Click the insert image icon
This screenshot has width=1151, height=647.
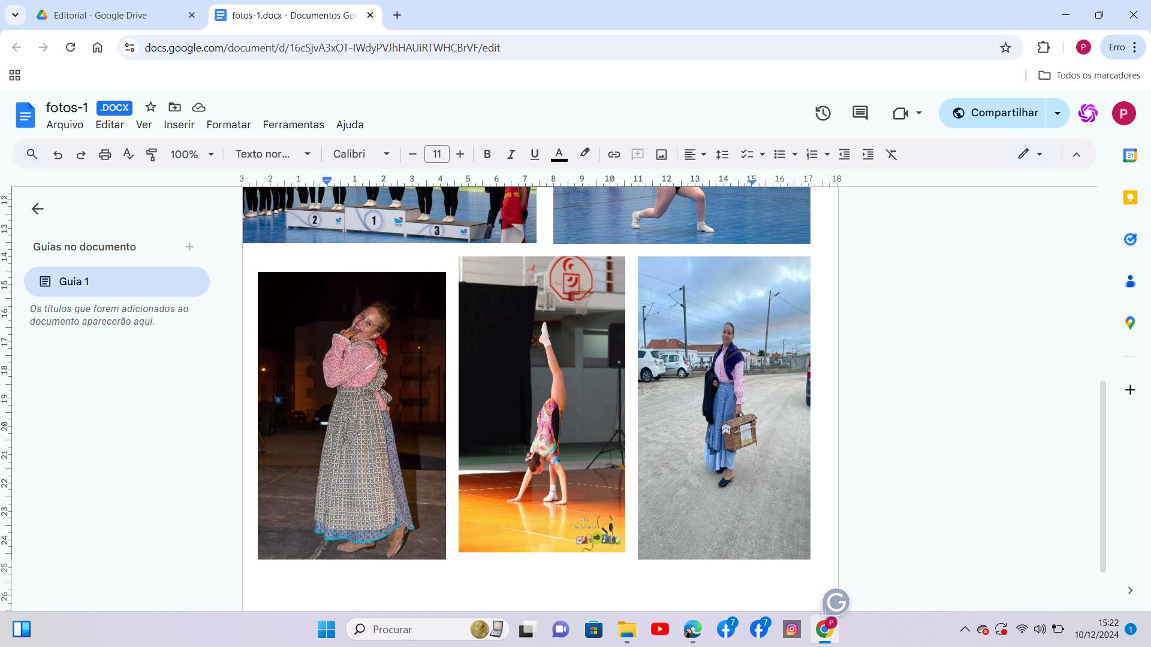pos(661,155)
